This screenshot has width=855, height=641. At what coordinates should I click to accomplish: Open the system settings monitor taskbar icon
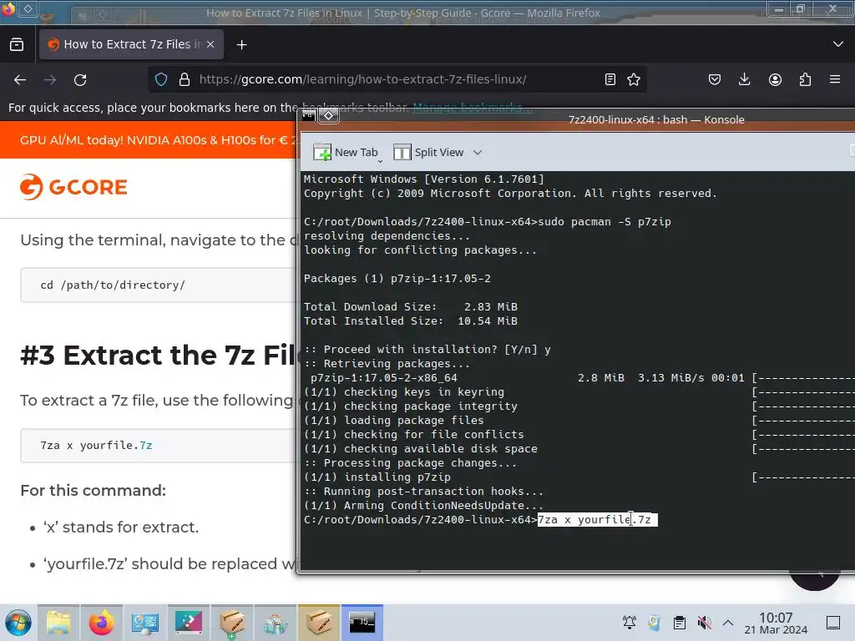pyautogui.click(x=145, y=623)
